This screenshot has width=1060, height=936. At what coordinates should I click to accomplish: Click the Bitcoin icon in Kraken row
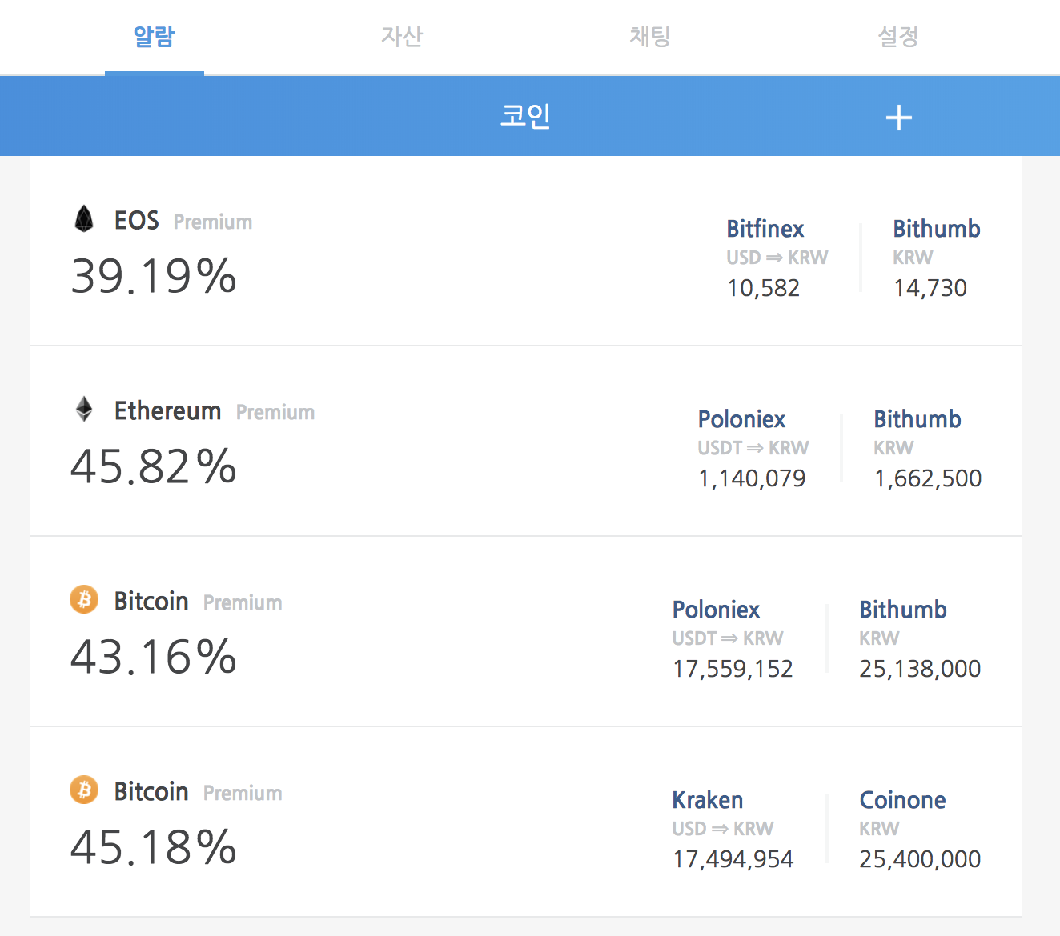84,790
